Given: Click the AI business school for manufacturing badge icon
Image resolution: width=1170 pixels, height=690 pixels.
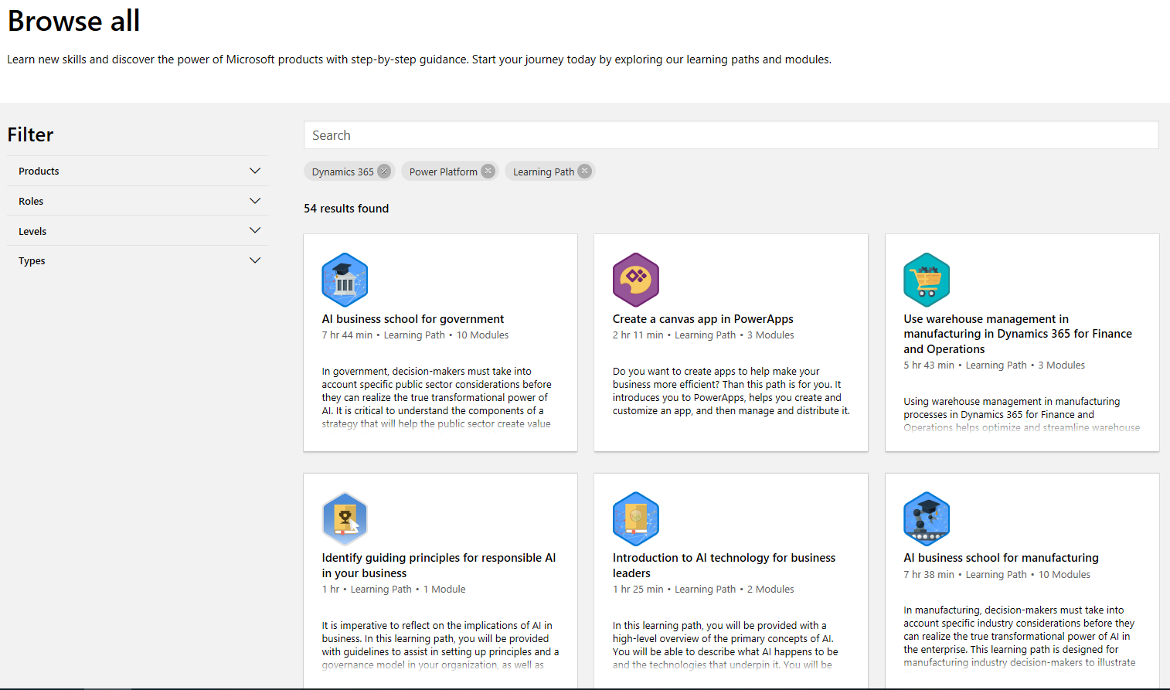Looking at the screenshot, I should (x=927, y=519).
